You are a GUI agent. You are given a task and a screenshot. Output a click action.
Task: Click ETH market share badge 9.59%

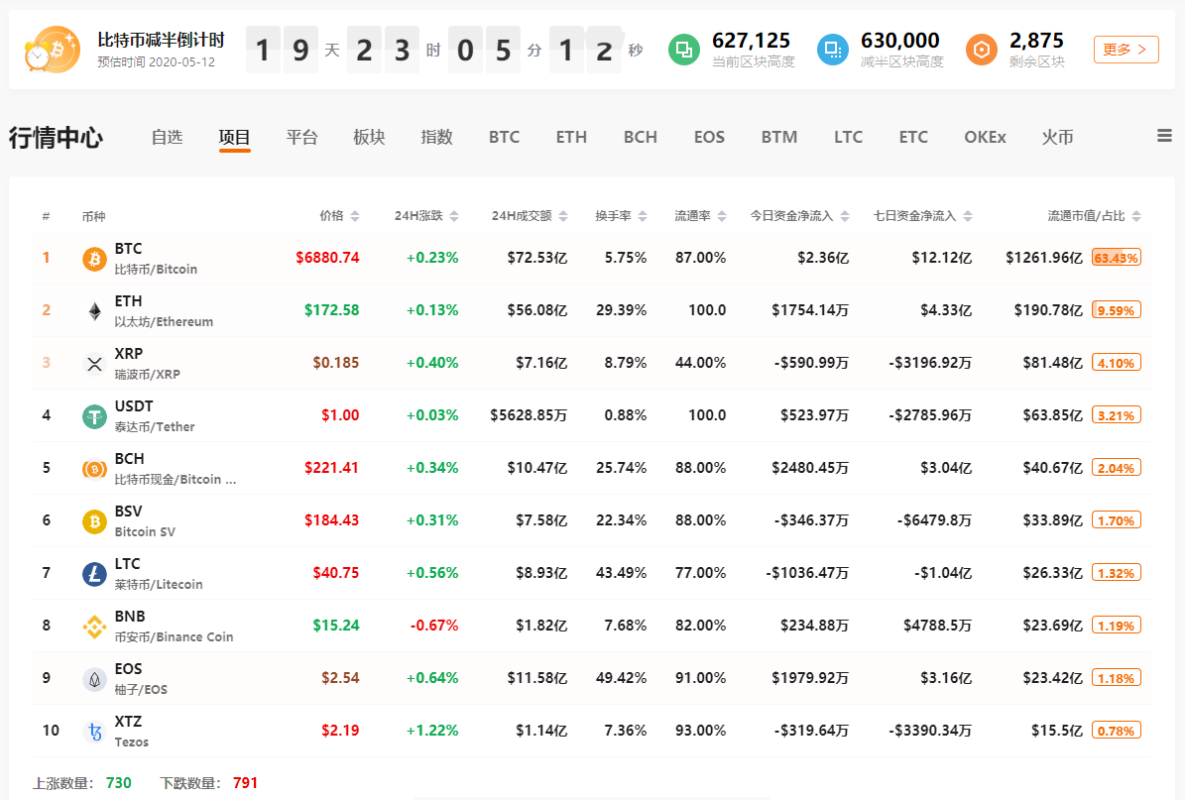1117,310
